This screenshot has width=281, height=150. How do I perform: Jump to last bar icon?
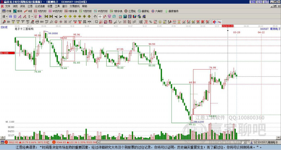click(51, 17)
